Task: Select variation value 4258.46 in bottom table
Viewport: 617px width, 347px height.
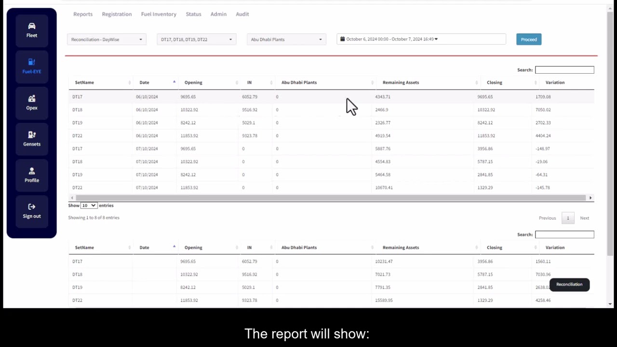Action: point(543,300)
